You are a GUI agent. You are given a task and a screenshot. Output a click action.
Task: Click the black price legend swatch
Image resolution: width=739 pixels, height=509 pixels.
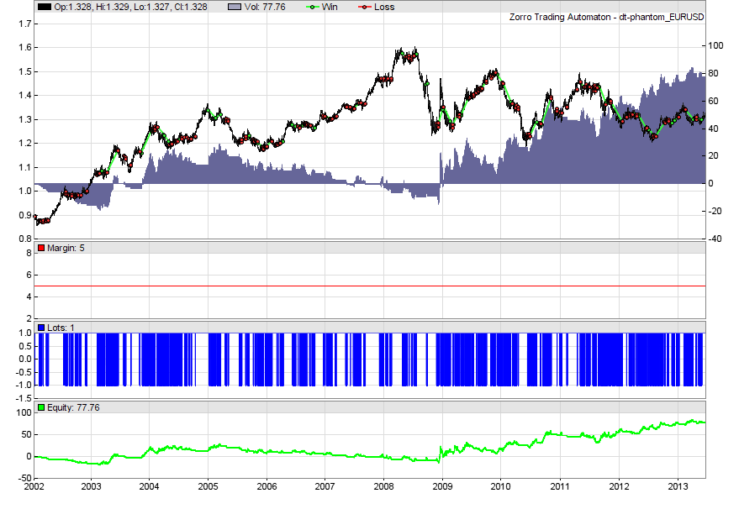44,7
